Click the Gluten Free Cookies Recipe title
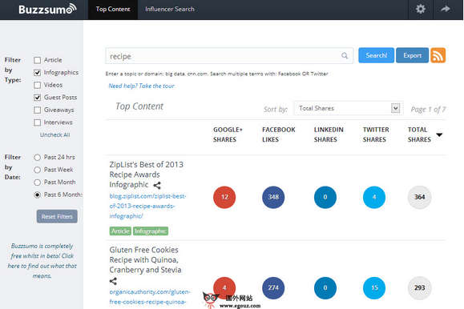 [x=145, y=260]
